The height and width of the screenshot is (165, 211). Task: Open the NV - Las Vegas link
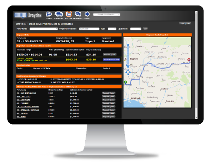23,100
